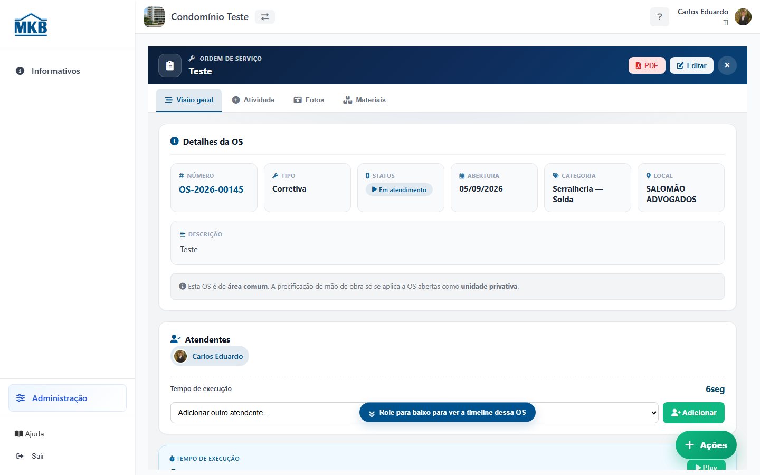This screenshot has height=475, width=760.
Task: Click the scroll down timeline hint
Action: point(447,412)
